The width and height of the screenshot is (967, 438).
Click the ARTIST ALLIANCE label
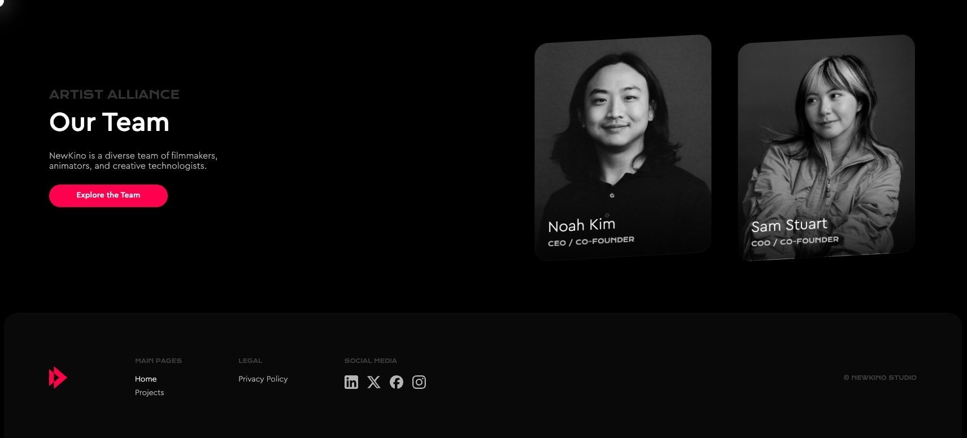(x=114, y=94)
